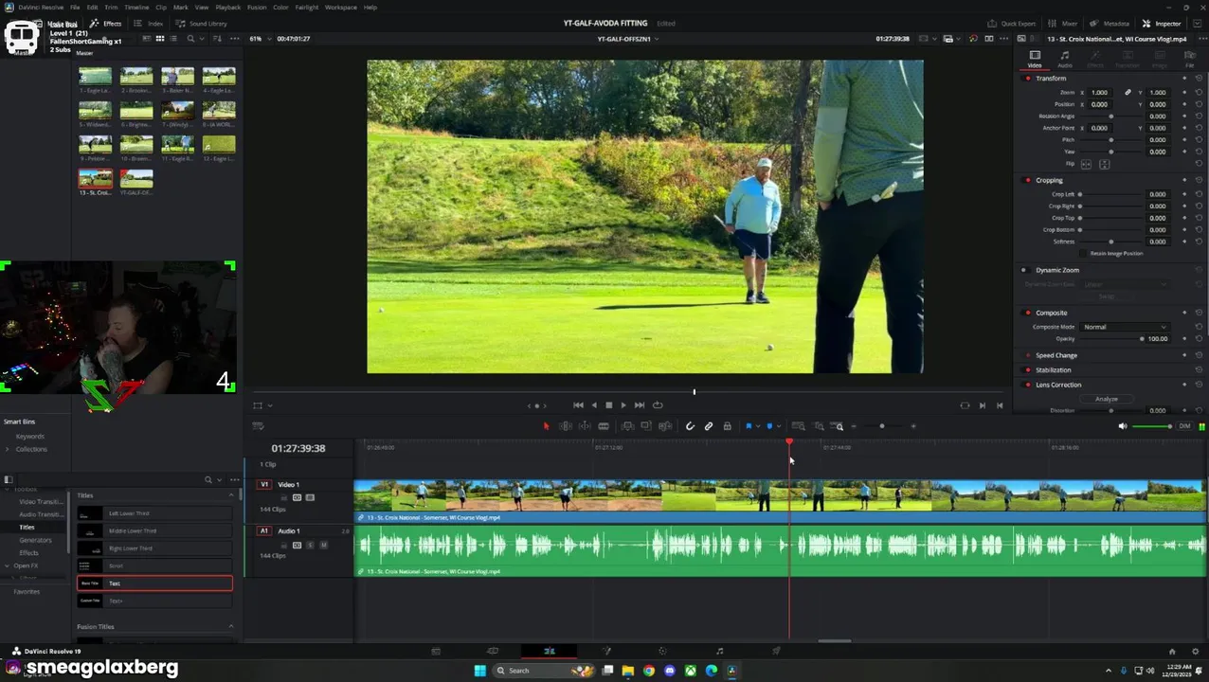Adjust the Opacity slider
The height and width of the screenshot is (682, 1209).
coord(1111,339)
